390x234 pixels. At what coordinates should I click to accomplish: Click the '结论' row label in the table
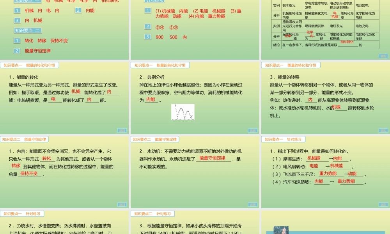[277, 45]
